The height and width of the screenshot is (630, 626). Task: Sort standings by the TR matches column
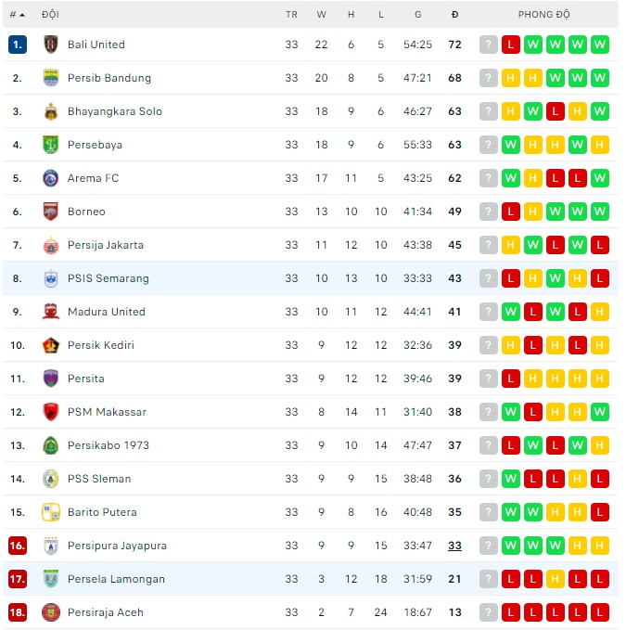[x=292, y=15]
